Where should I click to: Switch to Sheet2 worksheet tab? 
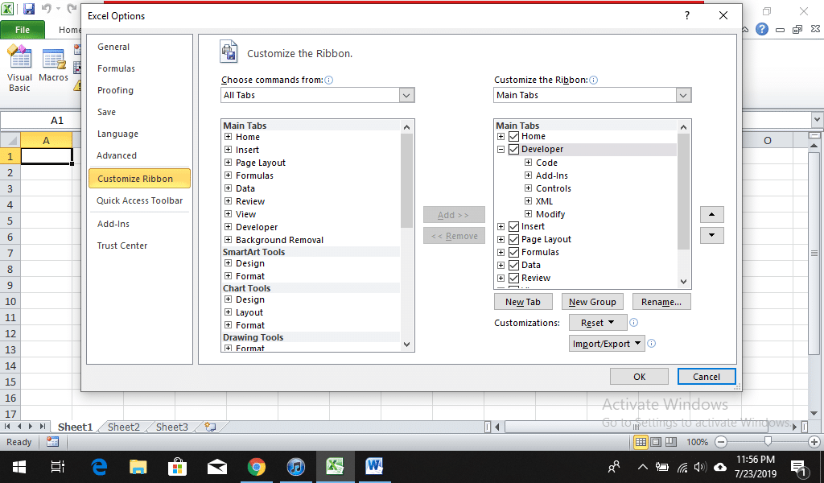(x=123, y=427)
